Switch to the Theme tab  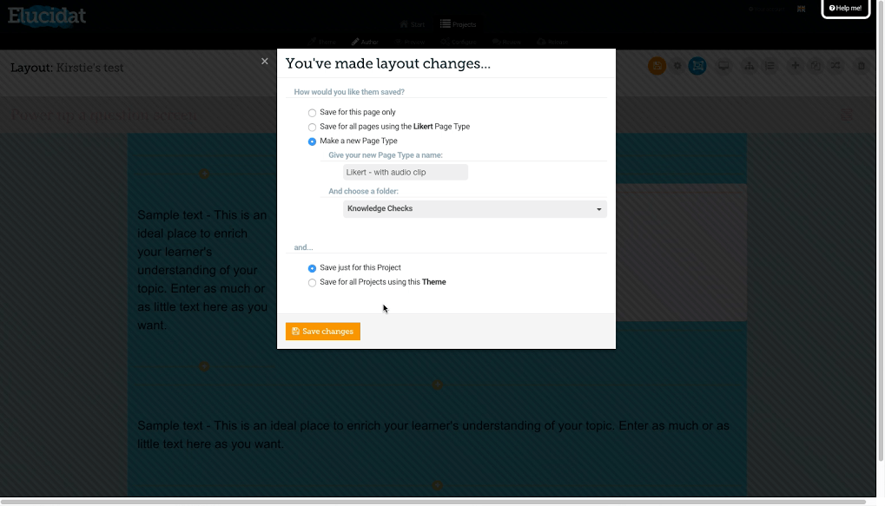coord(322,42)
